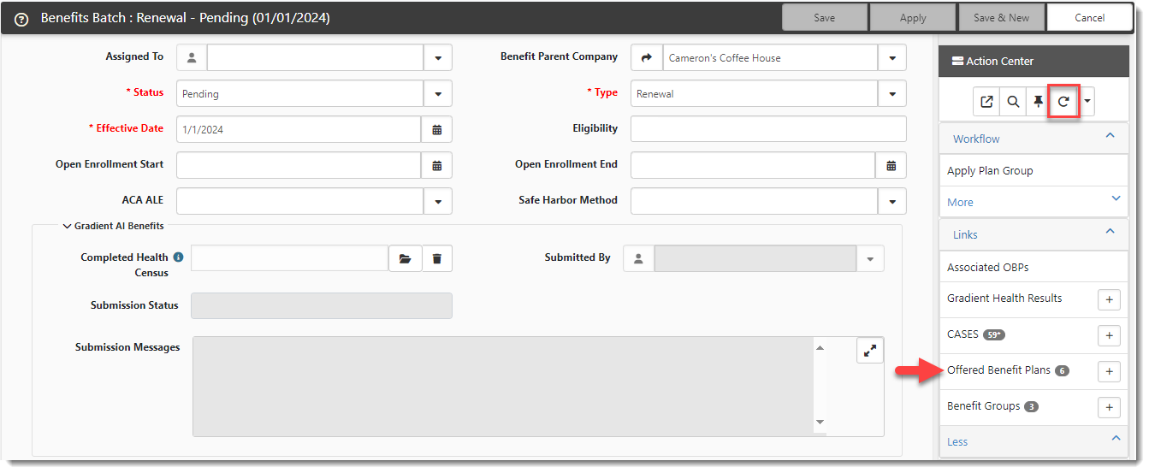
Task: Click the refresh icon in Action Center
Action: tap(1063, 102)
